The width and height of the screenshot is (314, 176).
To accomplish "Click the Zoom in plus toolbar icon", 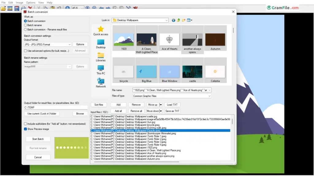I will tap(87, 8).
